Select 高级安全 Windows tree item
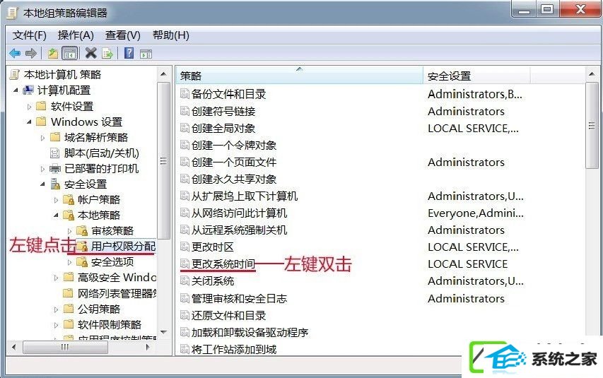This screenshot has height=378, width=603. (x=117, y=277)
